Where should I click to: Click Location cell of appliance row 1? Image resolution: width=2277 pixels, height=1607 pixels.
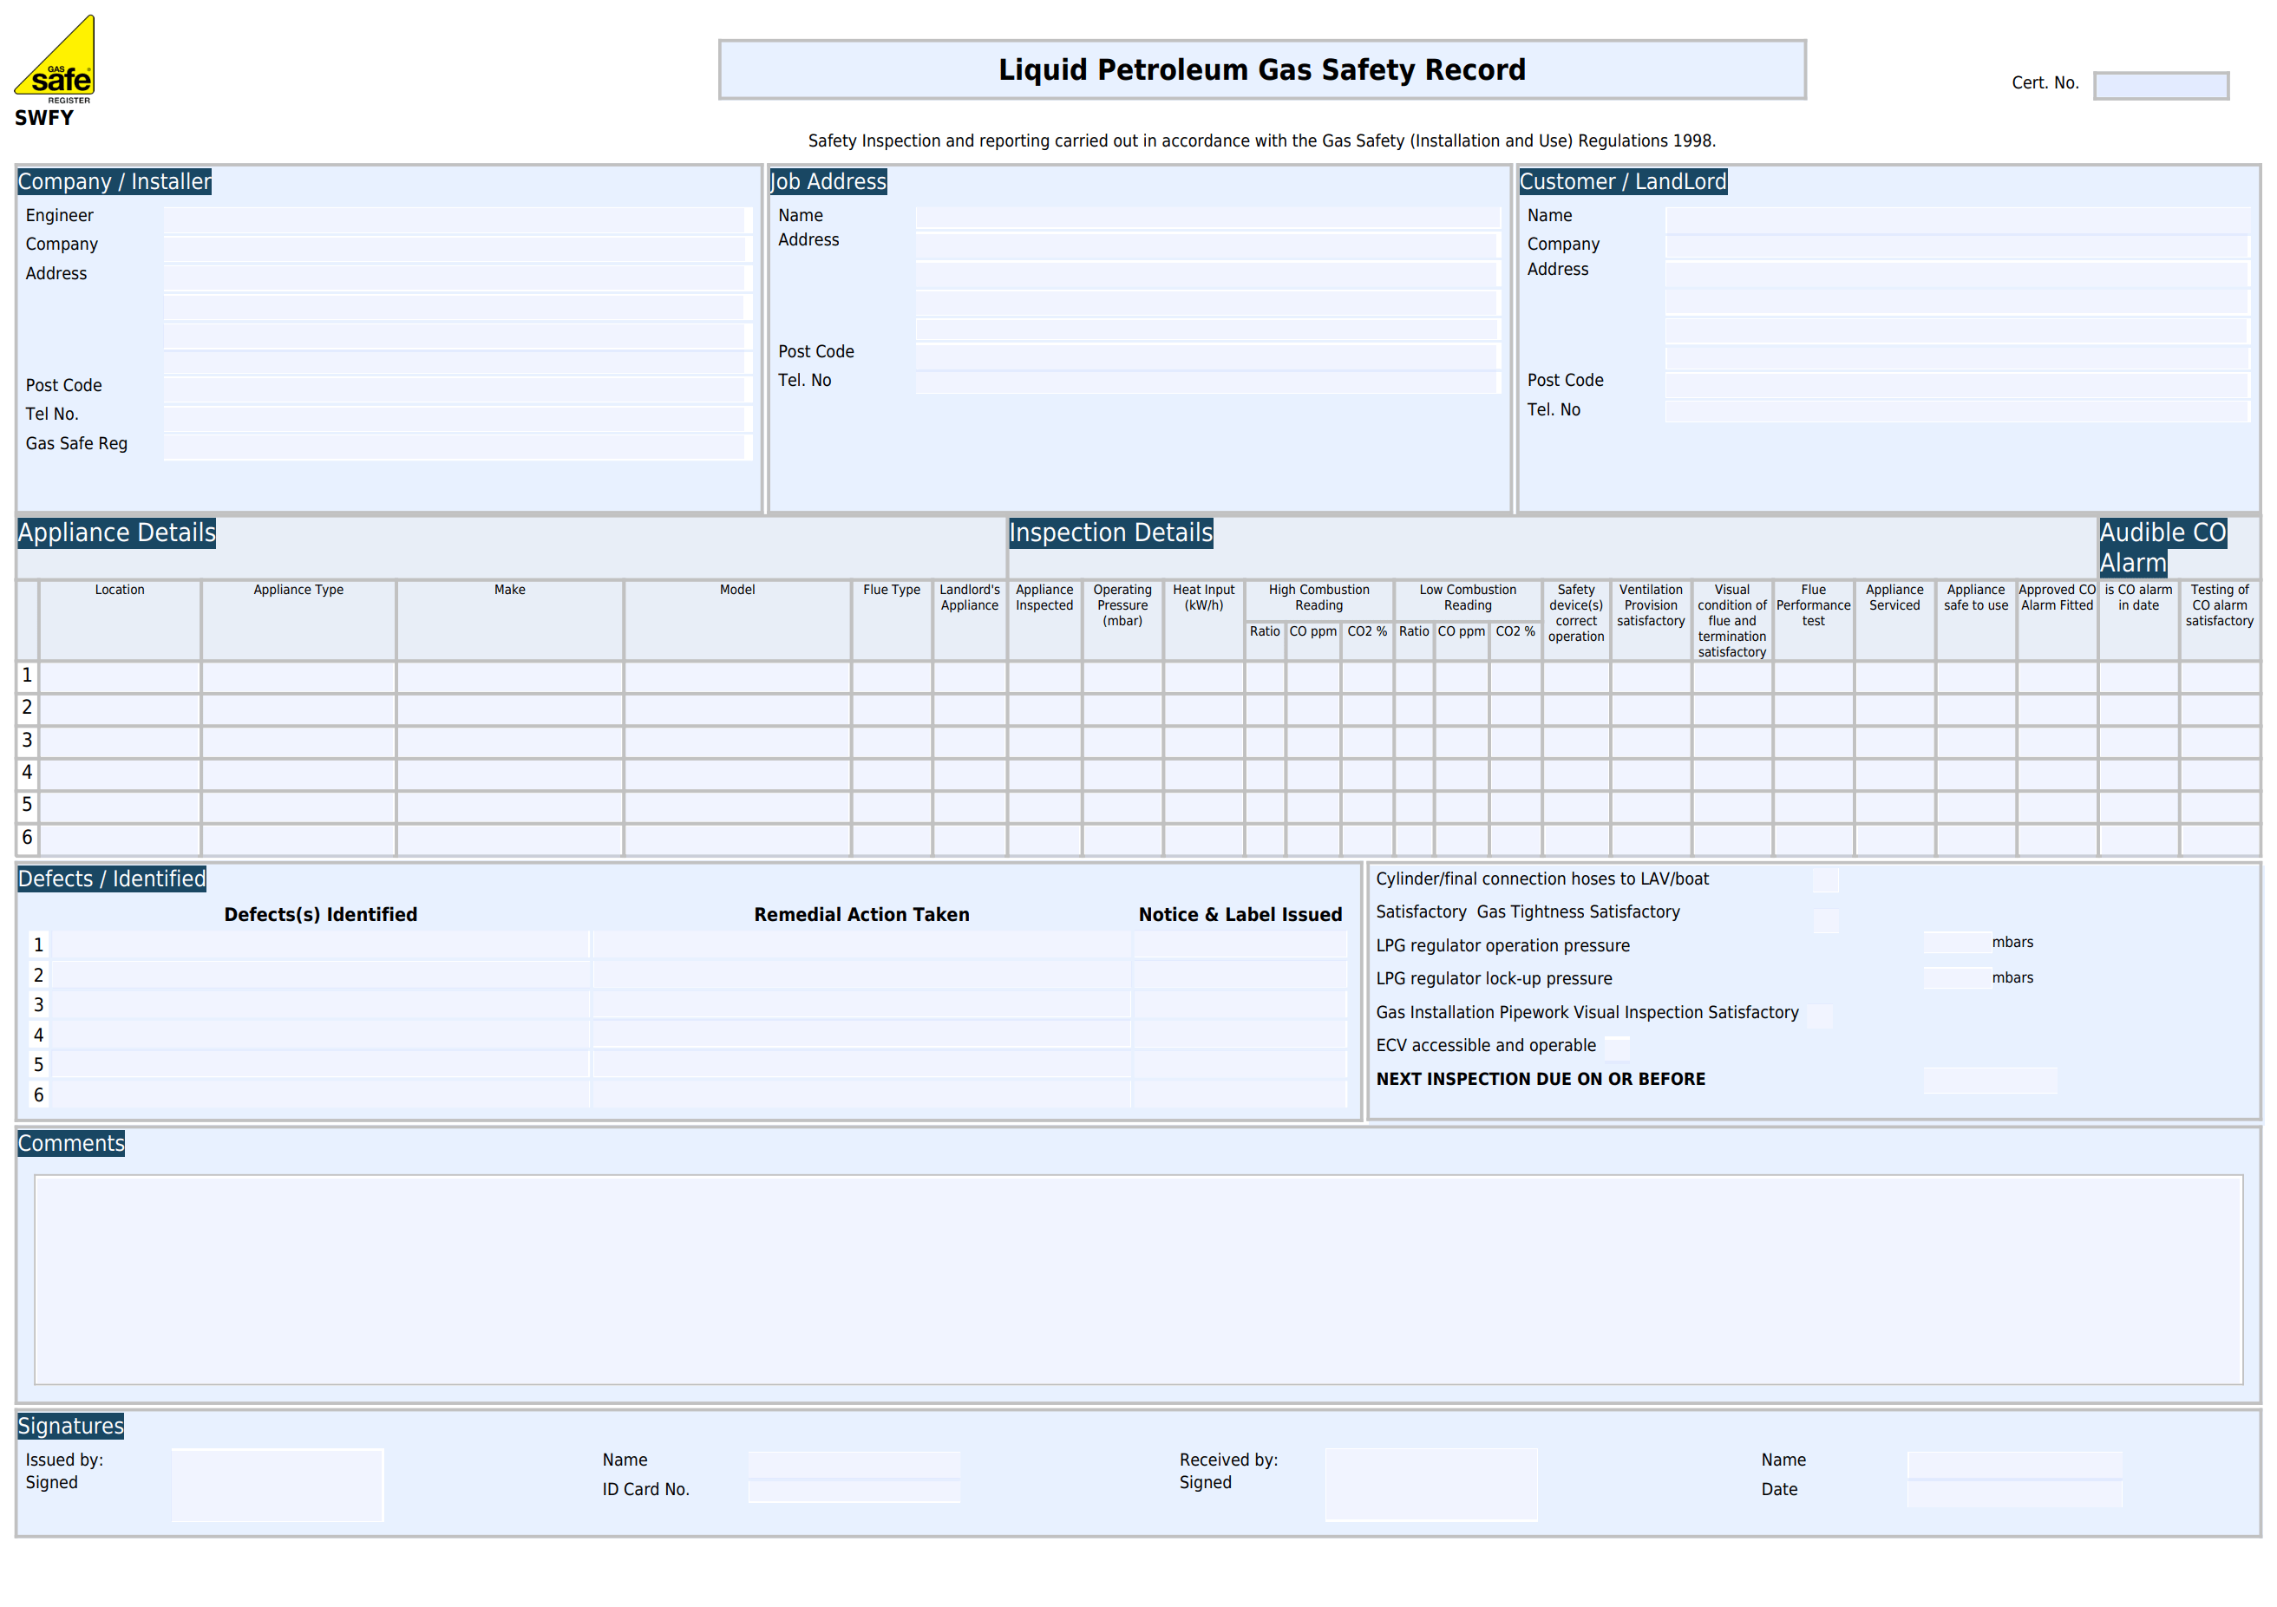coord(119,677)
